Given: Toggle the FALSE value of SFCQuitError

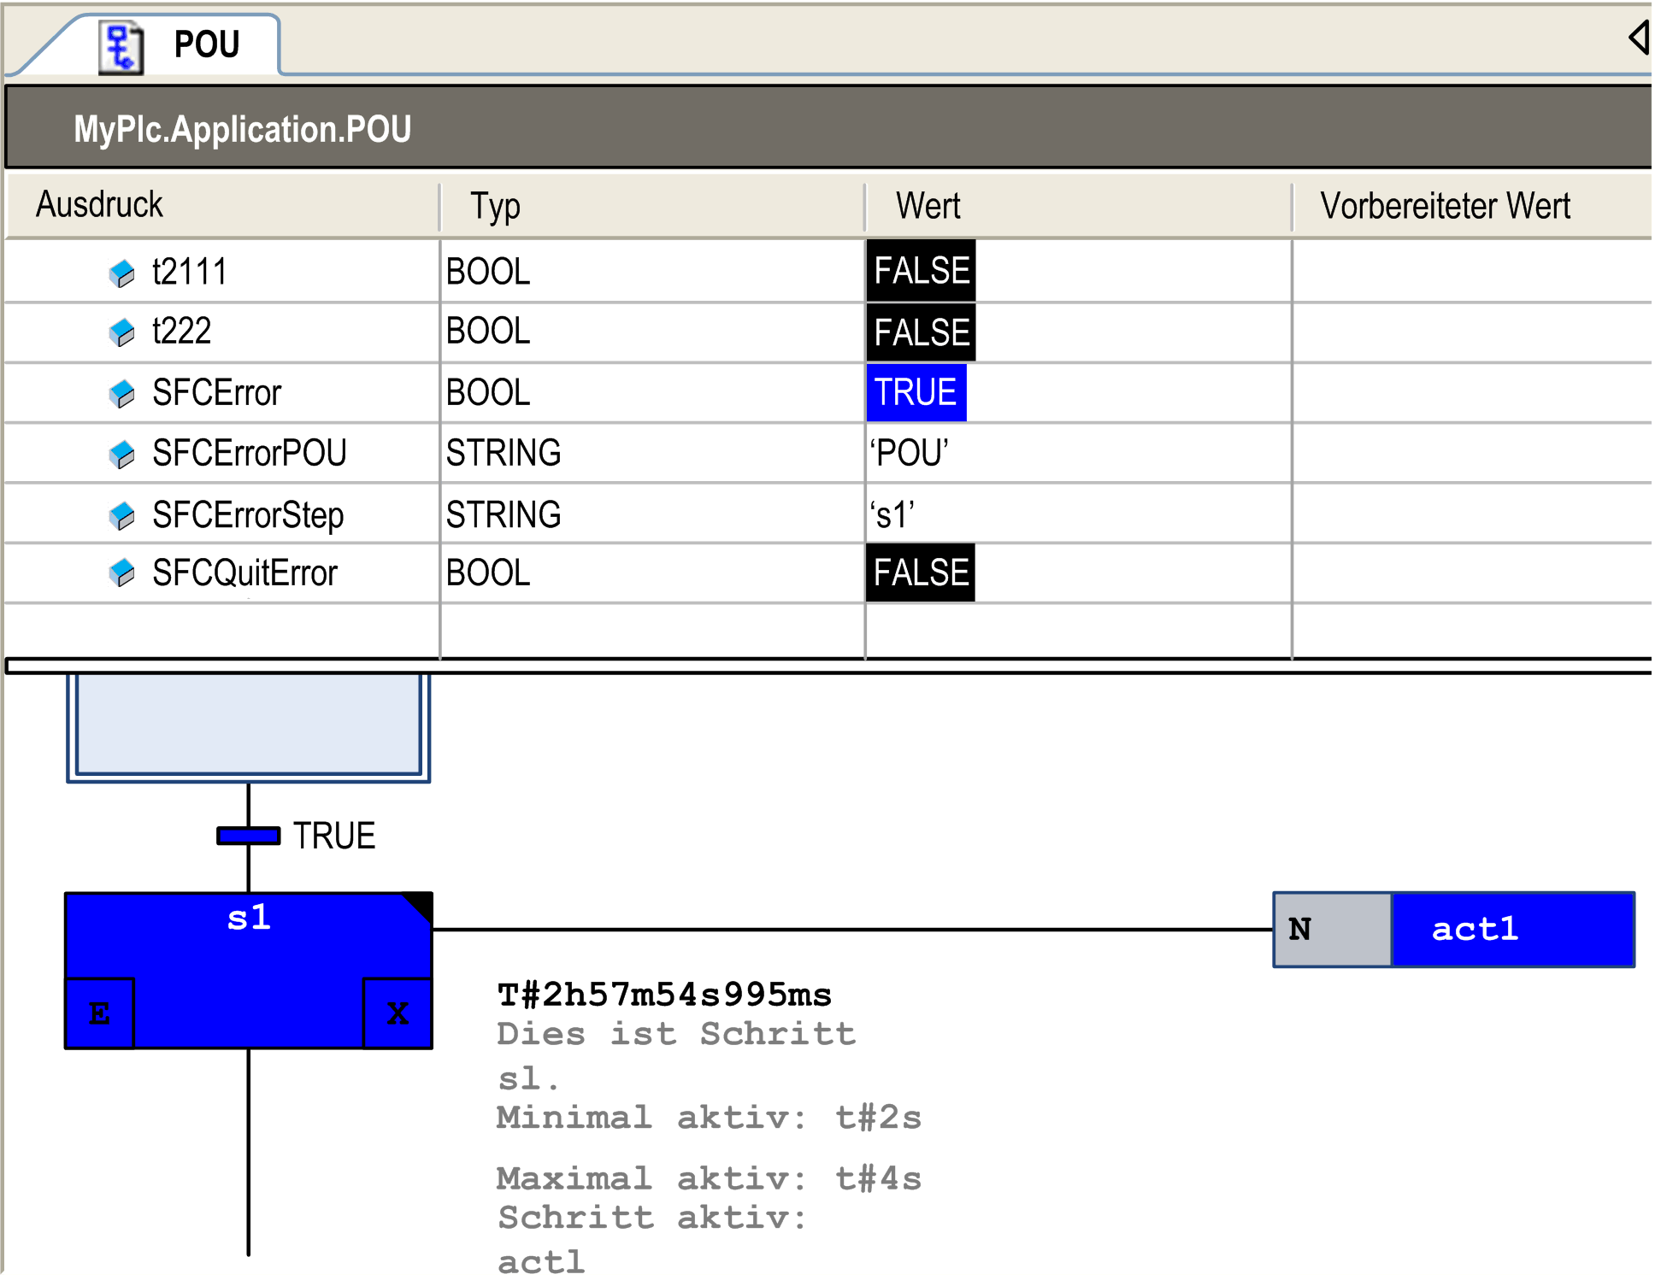Looking at the screenshot, I should [x=920, y=573].
